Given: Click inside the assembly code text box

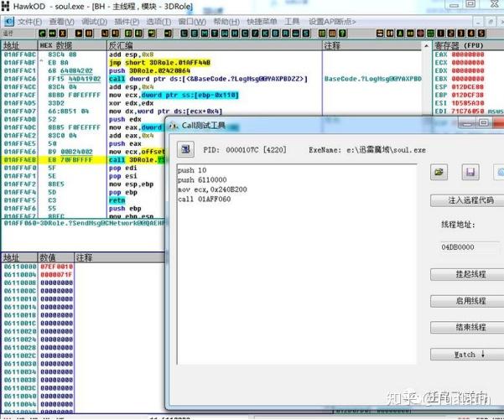Looking at the screenshot, I should (x=296, y=264).
